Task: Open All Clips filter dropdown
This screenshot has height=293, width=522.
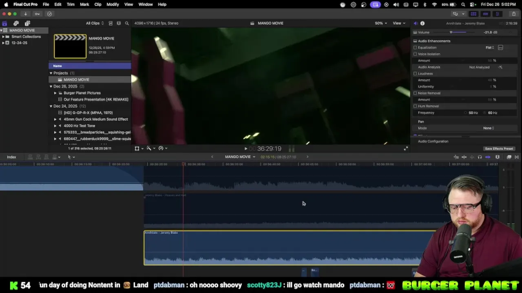Action: tap(95, 23)
